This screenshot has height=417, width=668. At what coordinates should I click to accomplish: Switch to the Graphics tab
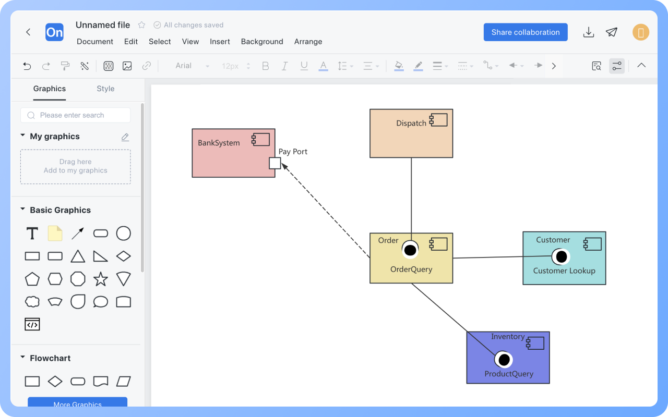pyautogui.click(x=50, y=89)
